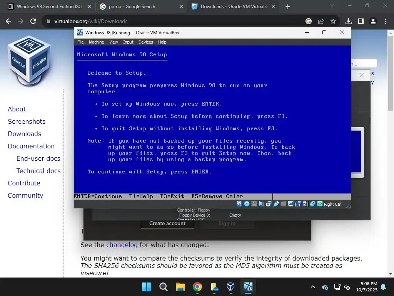394x296 pixels.
Task: Expand Chrome tab search chevron
Action: [x=332, y=5]
